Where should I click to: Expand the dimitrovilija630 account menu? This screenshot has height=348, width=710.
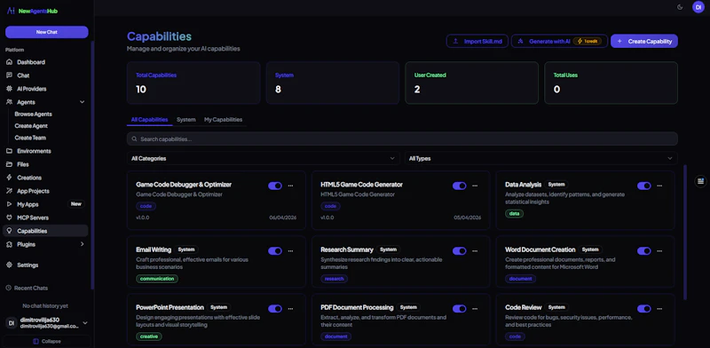pos(84,322)
